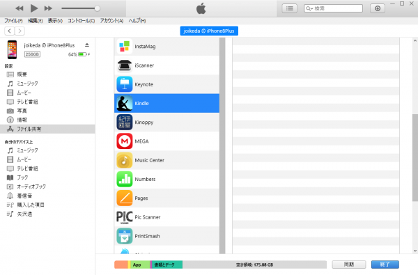Select the InstaMag app
The width and height of the screenshot is (418, 275).
[x=167, y=47]
